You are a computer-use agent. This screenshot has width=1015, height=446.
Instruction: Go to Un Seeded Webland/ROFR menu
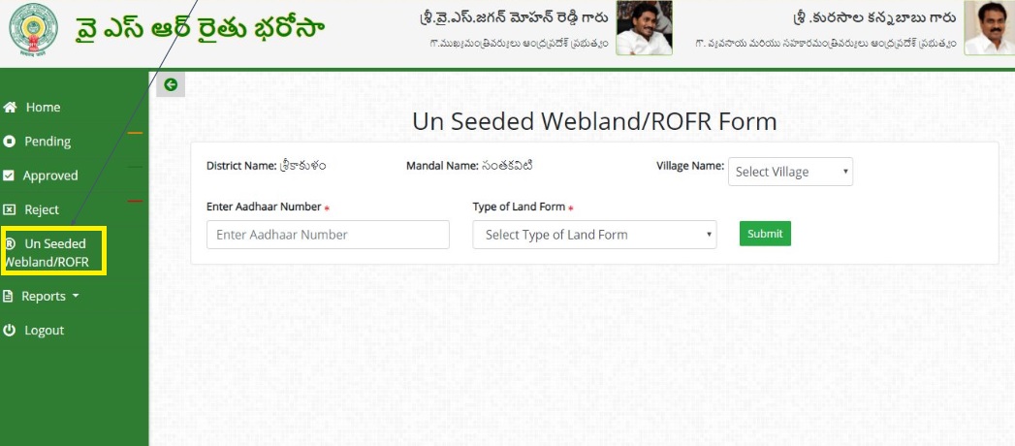click(53, 252)
